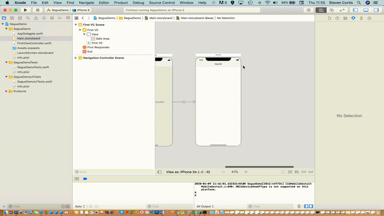Collapse the First VC controller node
The height and width of the screenshot is (216, 384).
[80, 30]
